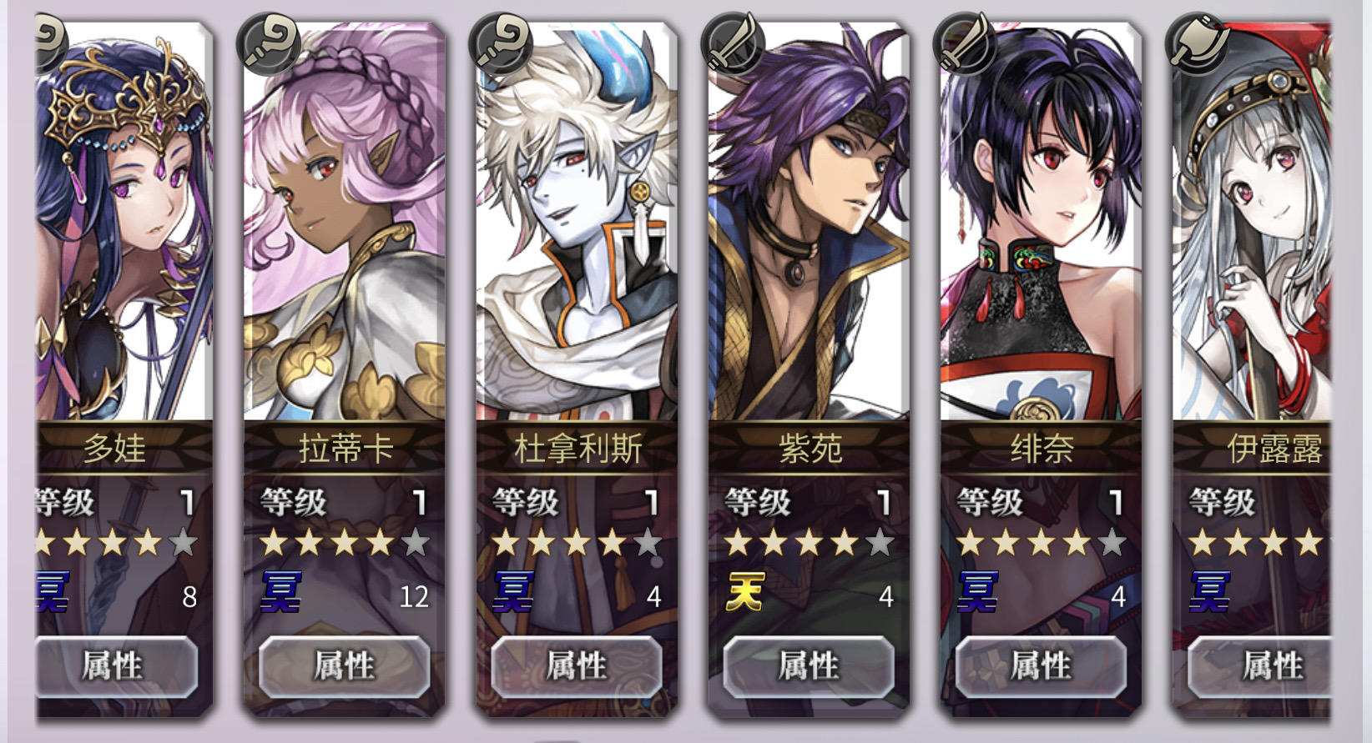Viewport: 1372px width, 743px height.
Task: Click the yellow 天 element icon on 紫苑's card
Action: tap(744, 593)
